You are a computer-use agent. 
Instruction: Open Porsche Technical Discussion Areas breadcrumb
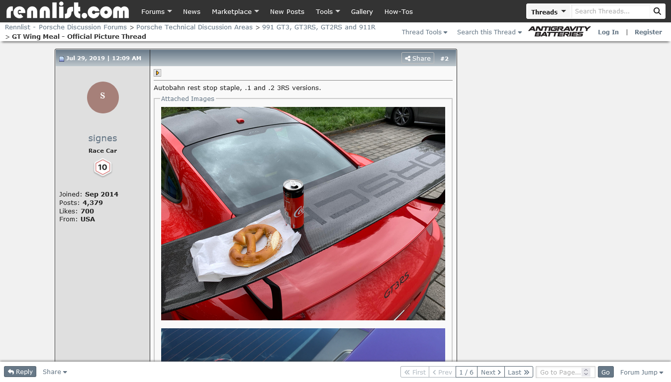[x=194, y=27]
